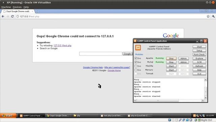The height and width of the screenshot is (122, 216).
Task: Stop the Apache service
Action: point(171,58)
